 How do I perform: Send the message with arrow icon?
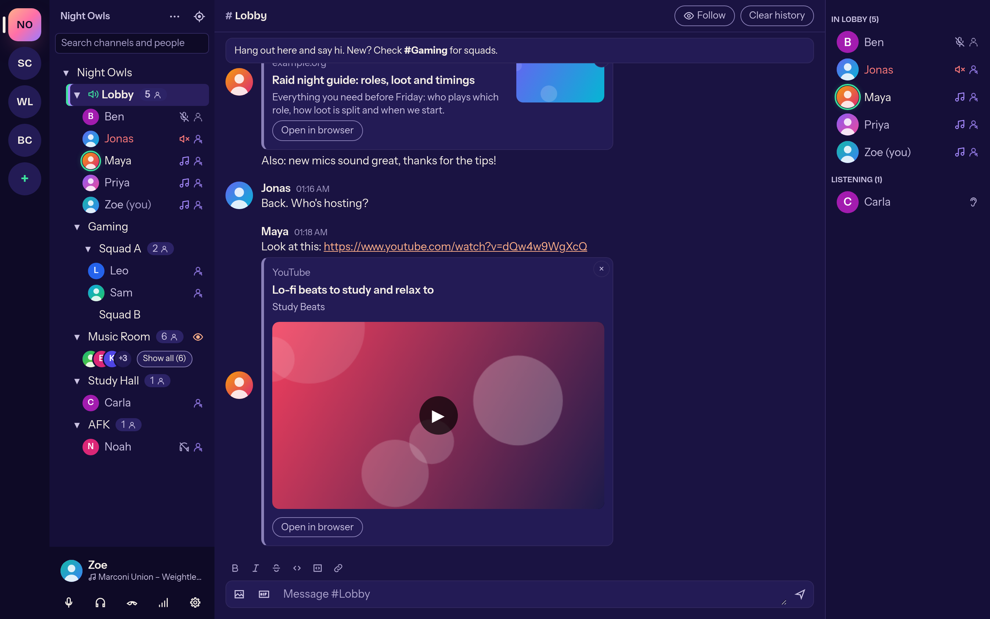click(x=800, y=594)
